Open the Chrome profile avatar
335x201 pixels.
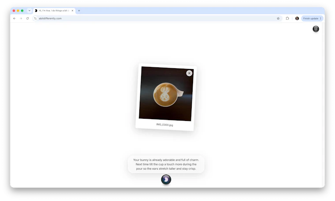[297, 18]
